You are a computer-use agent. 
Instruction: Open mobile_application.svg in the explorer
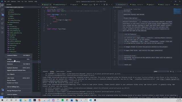(15, 33)
